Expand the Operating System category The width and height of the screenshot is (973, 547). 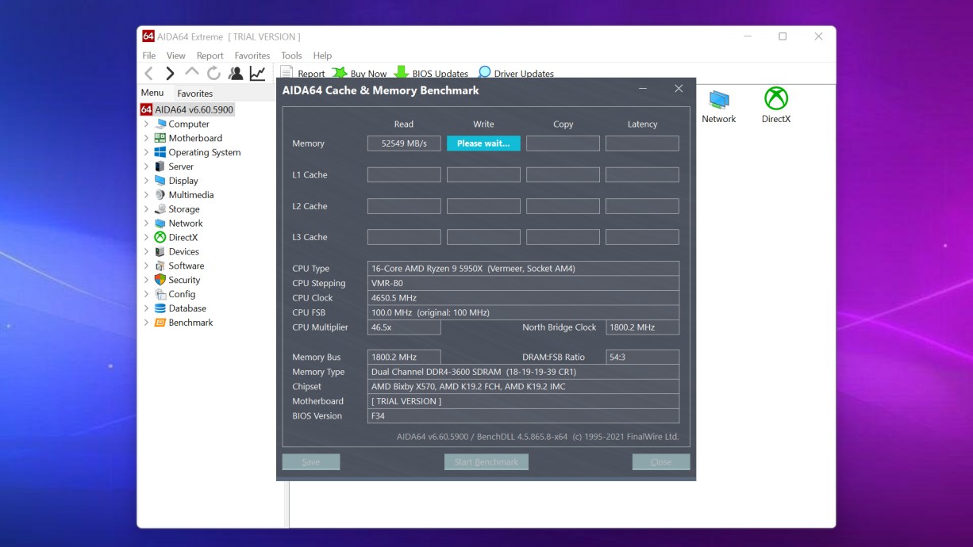[x=147, y=152]
